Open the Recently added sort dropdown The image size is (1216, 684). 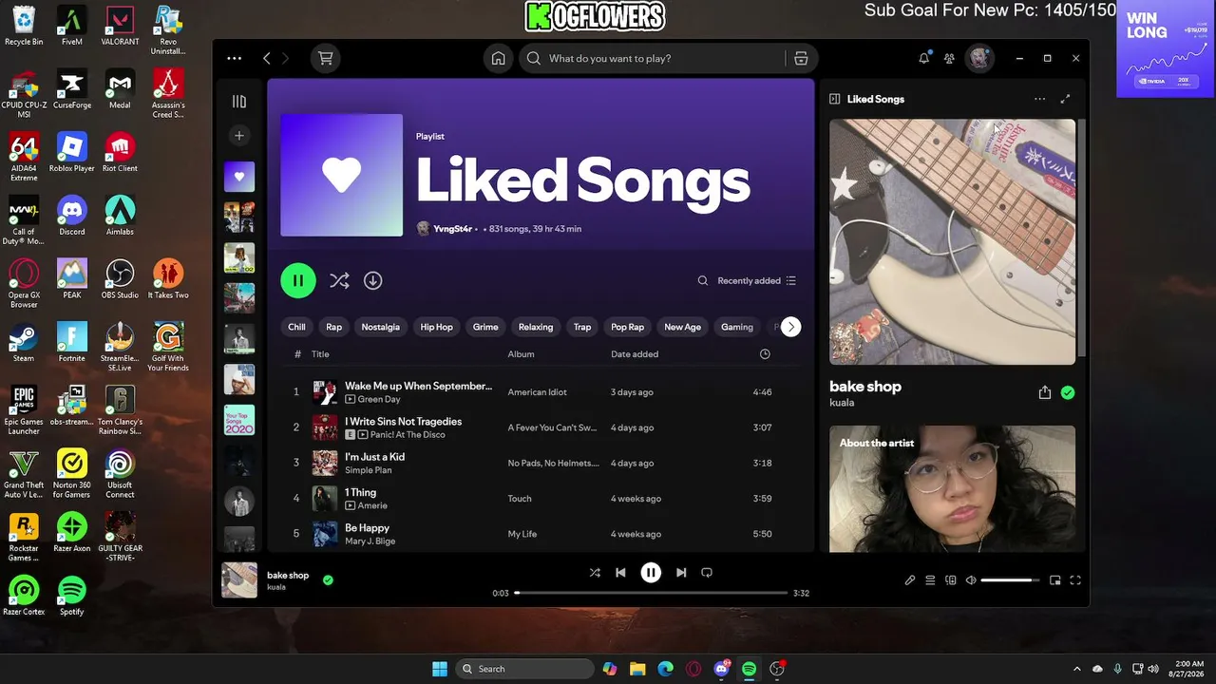pyautogui.click(x=757, y=281)
